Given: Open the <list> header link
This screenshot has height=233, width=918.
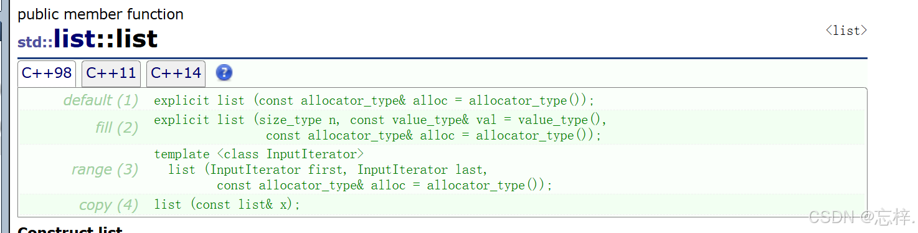Looking at the screenshot, I should click(846, 31).
